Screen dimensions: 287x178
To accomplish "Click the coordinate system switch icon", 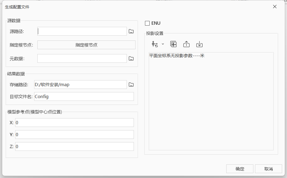I will pyautogui.click(x=155, y=44).
